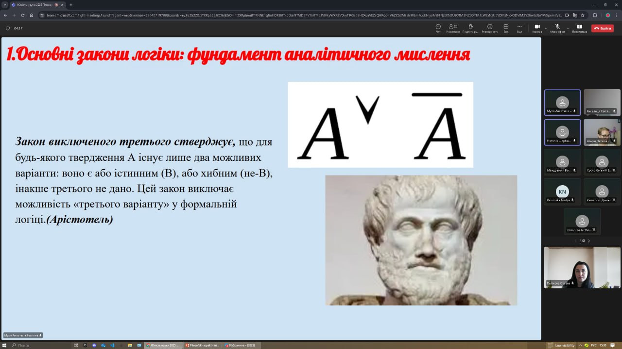Close the Юність науки 2025 browser tab
Image resolution: width=622 pixels, height=349 pixels.
pyautogui.click(x=62, y=5)
